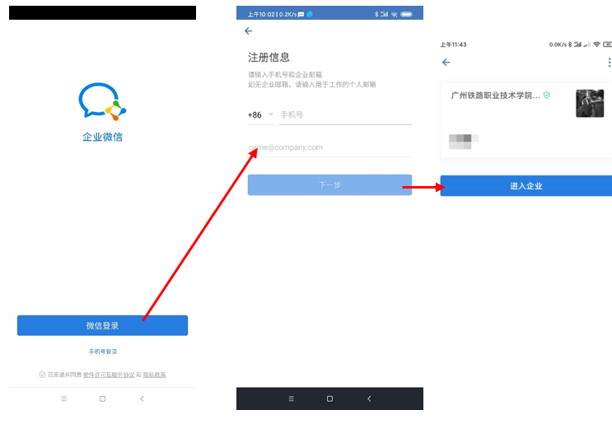Click wifi icon in 11:43 status bar
The height and width of the screenshot is (424, 612).
(596, 44)
